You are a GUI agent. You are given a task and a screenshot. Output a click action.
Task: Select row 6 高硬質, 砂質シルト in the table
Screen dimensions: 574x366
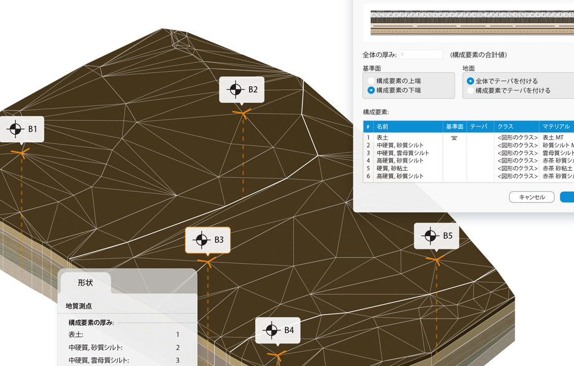[x=469, y=176]
